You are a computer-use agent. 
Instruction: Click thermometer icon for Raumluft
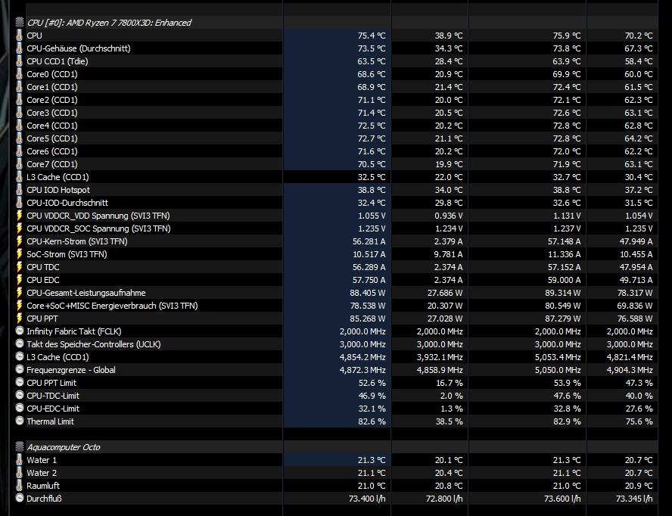tap(19, 485)
